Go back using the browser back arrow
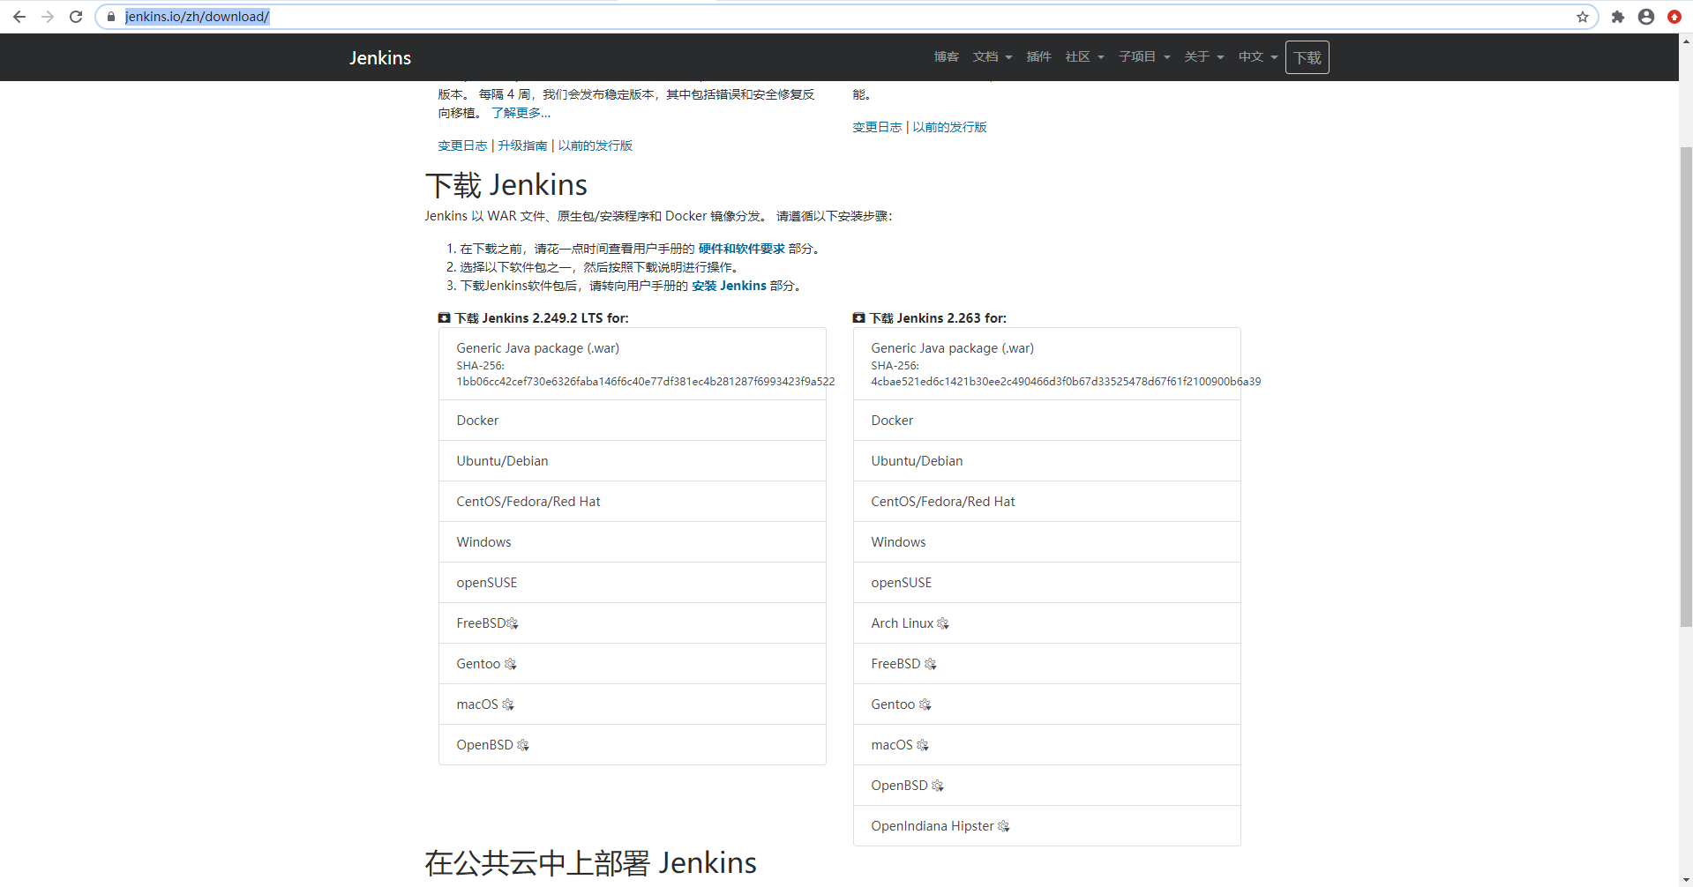 pyautogui.click(x=19, y=17)
